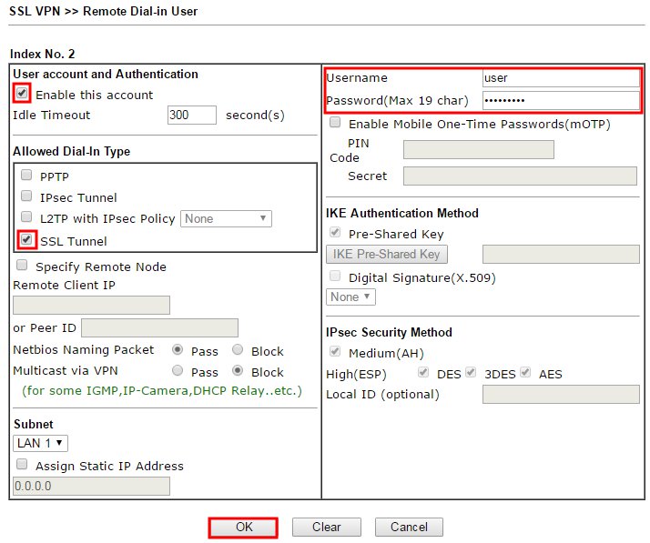Viewport: 650px width, 543px height.
Task: Toggle the Medium(AH) checkbox
Action: tap(335, 352)
